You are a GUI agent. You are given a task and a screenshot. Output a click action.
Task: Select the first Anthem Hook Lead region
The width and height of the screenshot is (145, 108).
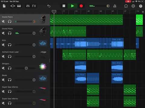pos(74,55)
